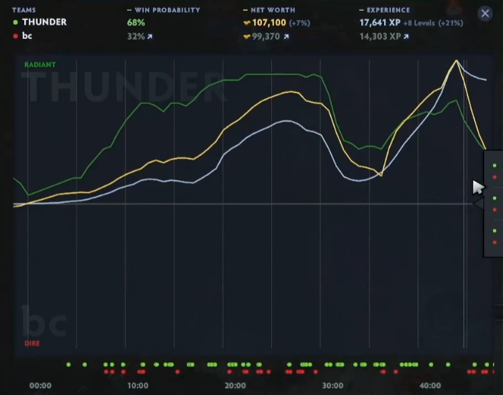Jump to the 10:00 timeline mark

tap(137, 386)
